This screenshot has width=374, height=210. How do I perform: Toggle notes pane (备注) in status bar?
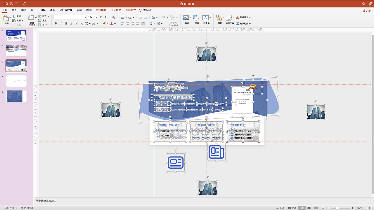pyautogui.click(x=280, y=208)
